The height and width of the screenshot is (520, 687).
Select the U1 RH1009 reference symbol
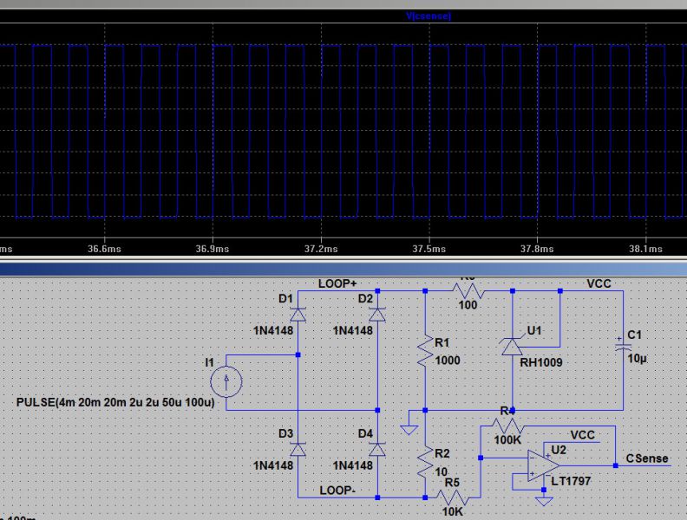513,348
